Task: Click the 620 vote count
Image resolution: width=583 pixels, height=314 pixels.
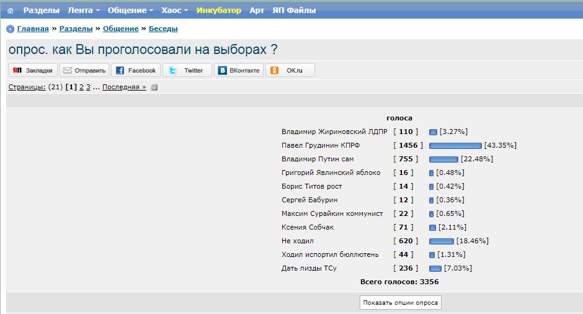Action: [x=406, y=241]
